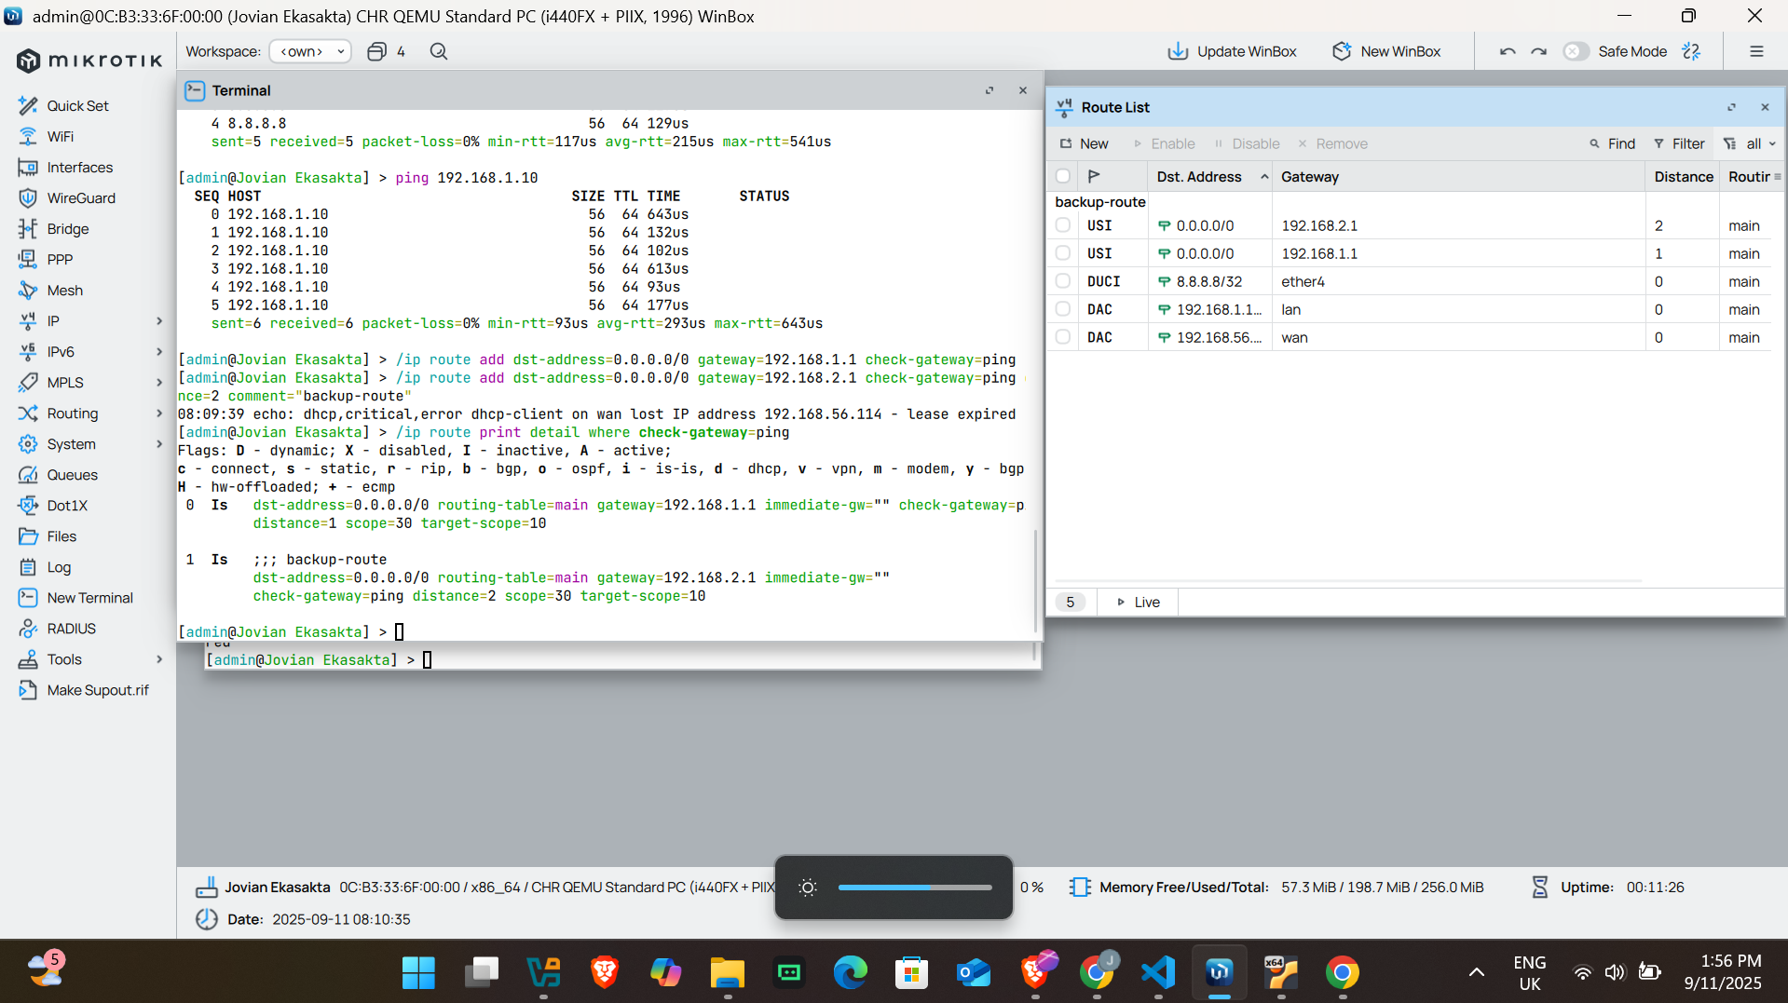This screenshot has width=1788, height=1003.
Task: Undock the Terminal window
Action: [990, 90]
